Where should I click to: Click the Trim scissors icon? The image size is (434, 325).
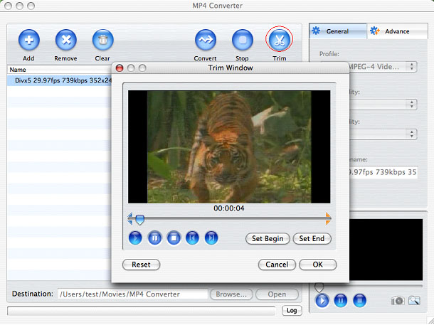279,40
